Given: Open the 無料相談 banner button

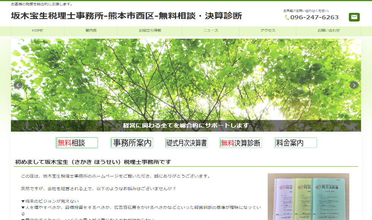Looking at the screenshot, I should tap(77, 143).
